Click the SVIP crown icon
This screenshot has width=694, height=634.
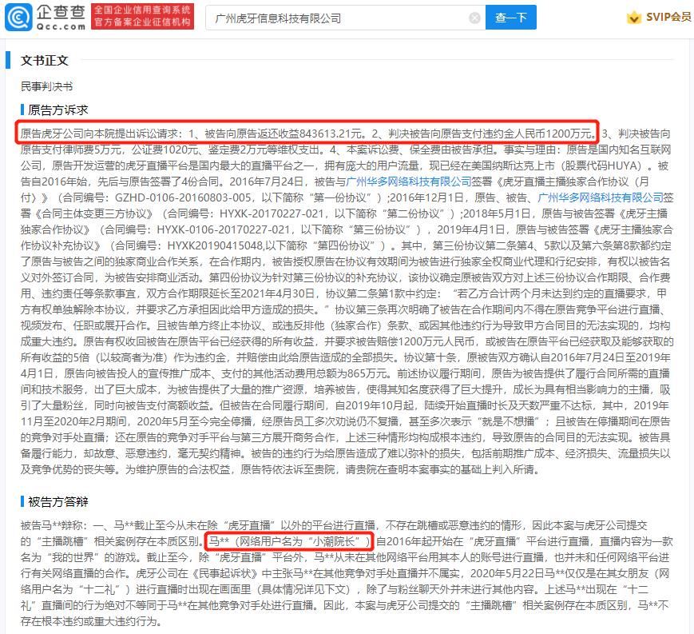pos(634,18)
